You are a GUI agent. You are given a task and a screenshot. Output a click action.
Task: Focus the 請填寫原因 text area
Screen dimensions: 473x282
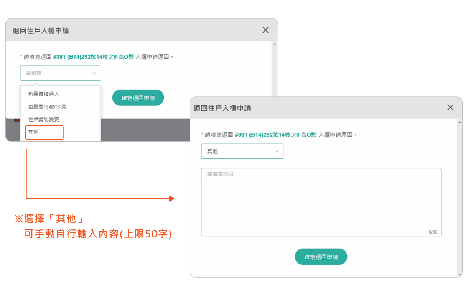tap(321, 202)
